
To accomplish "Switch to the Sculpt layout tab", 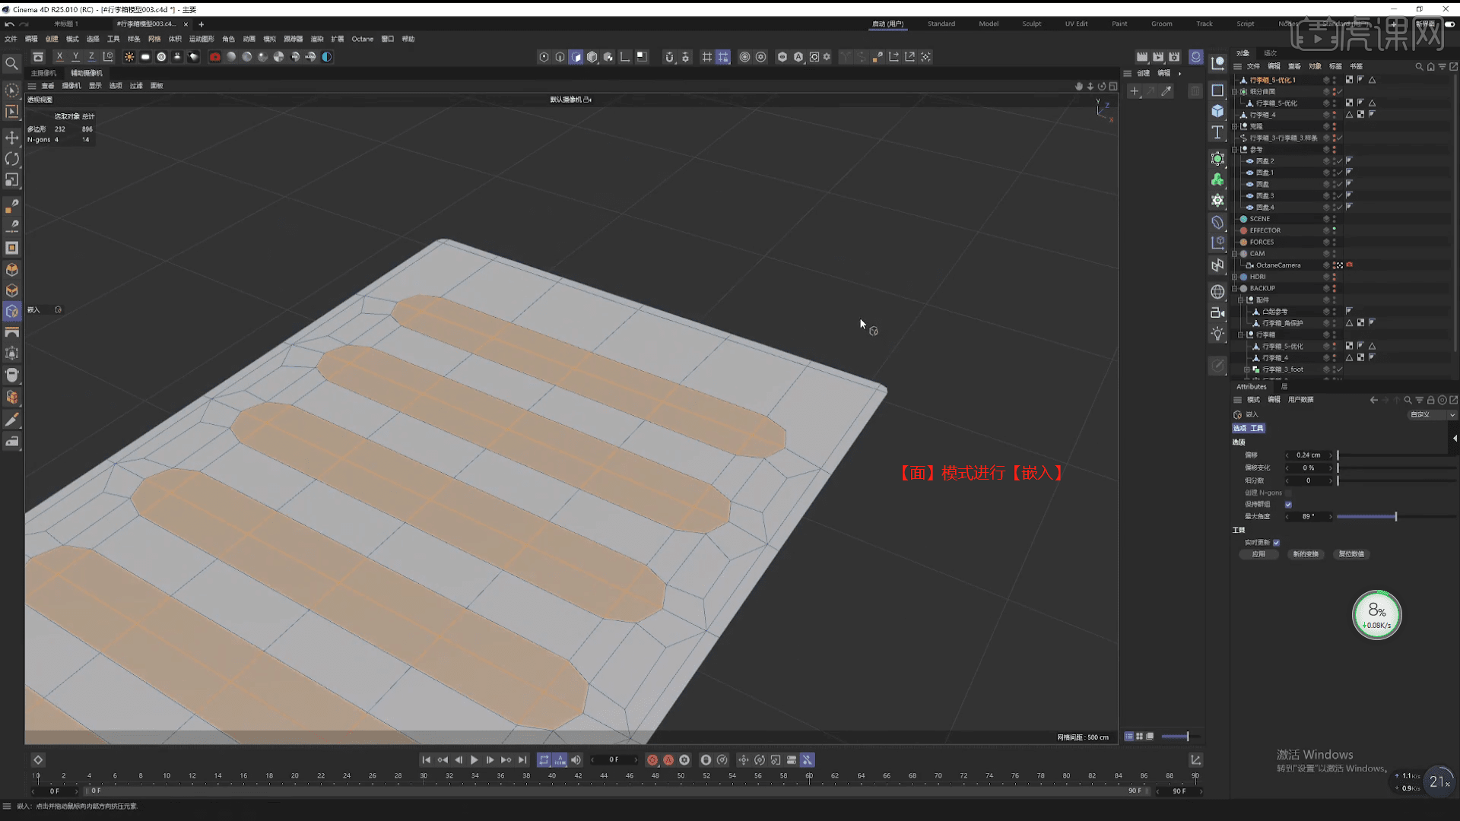I will [1032, 24].
